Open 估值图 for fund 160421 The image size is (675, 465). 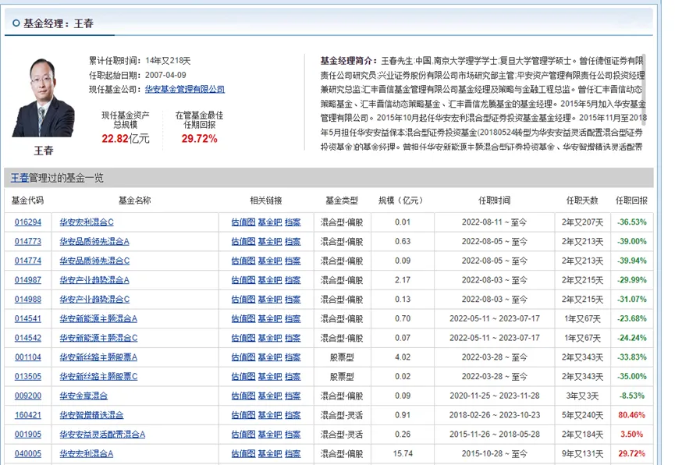point(243,416)
